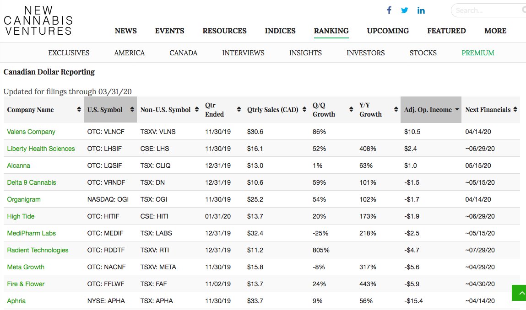Select the cell 'CSE: HITI'

(x=154, y=216)
